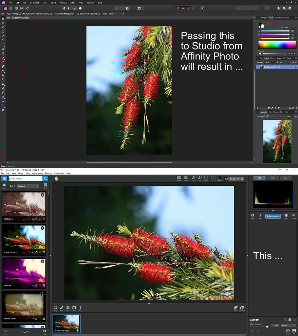The height and width of the screenshot is (336, 298).
Task: Click Original to view the unedited image
Action: pyautogui.click(x=186, y=178)
